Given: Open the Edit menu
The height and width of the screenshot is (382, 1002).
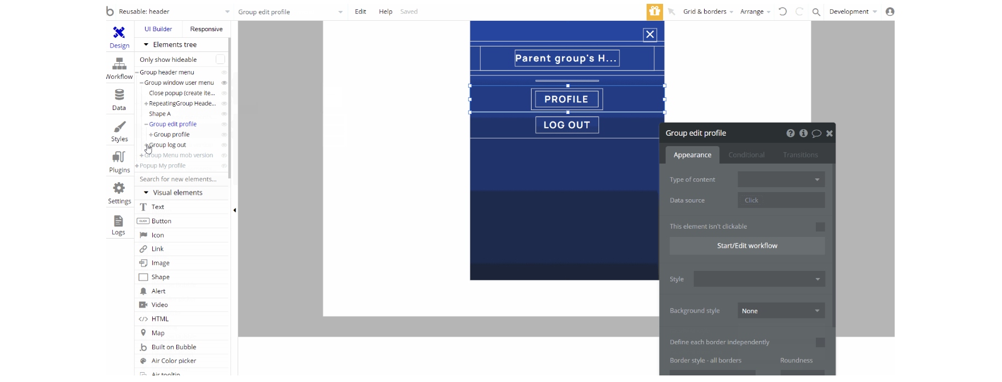Looking at the screenshot, I should [x=360, y=11].
